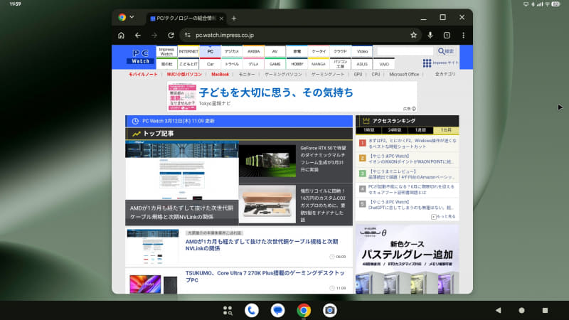Open the カスタムCO2ガスブロ article thumbnail

click(267, 204)
